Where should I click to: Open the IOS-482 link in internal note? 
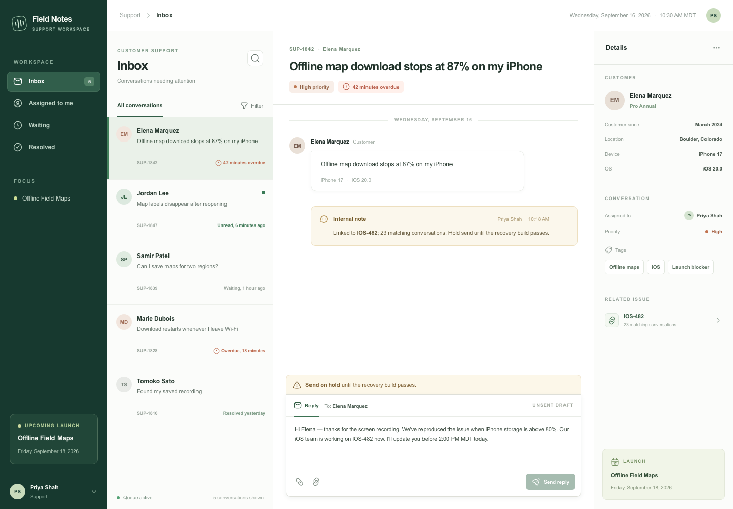pyautogui.click(x=367, y=233)
